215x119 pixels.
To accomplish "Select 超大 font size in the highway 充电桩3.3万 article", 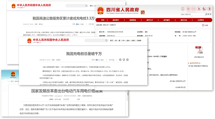I will click(x=83, y=24).
